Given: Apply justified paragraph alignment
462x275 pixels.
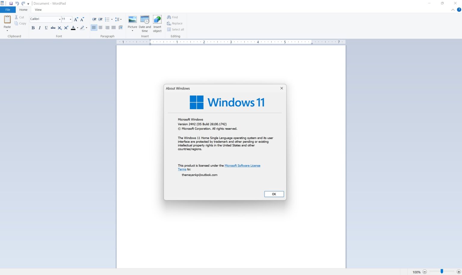Looking at the screenshot, I should coord(114,27).
